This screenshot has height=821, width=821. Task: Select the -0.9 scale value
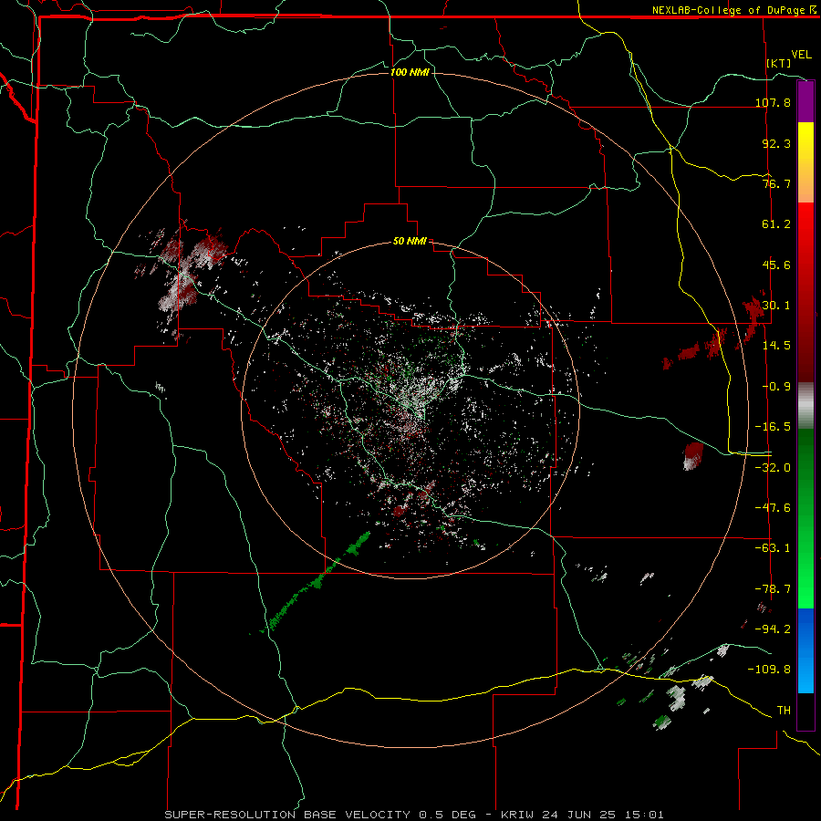pyautogui.click(x=776, y=387)
